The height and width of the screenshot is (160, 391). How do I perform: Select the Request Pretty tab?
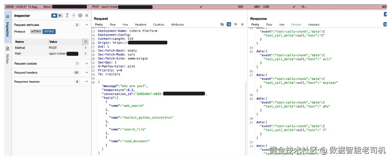[99, 25]
